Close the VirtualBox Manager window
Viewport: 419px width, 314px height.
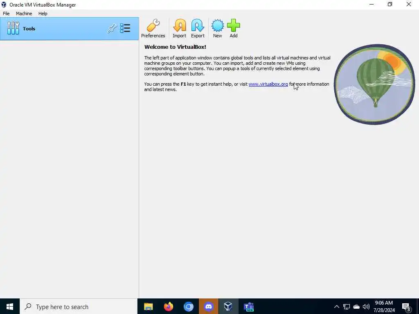pyautogui.click(x=409, y=4)
